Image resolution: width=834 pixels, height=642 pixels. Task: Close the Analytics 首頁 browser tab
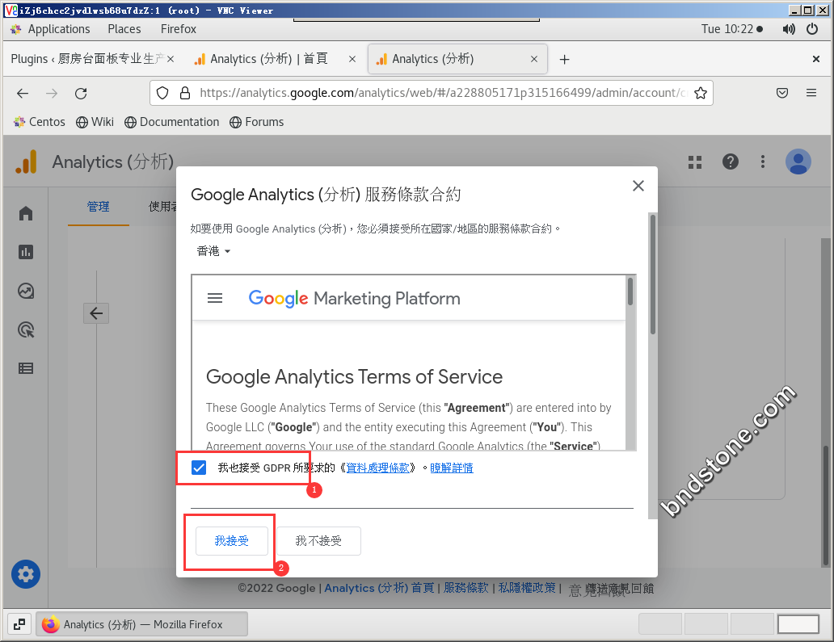tap(352, 59)
